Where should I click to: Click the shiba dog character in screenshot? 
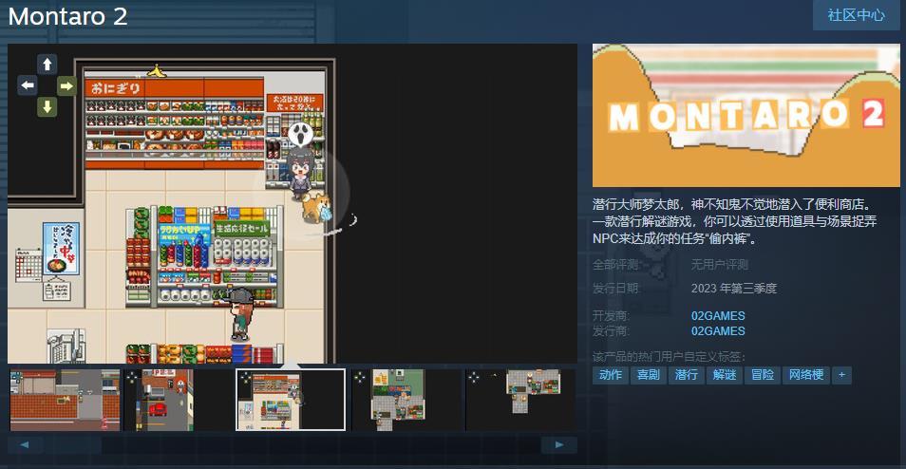click(x=315, y=209)
